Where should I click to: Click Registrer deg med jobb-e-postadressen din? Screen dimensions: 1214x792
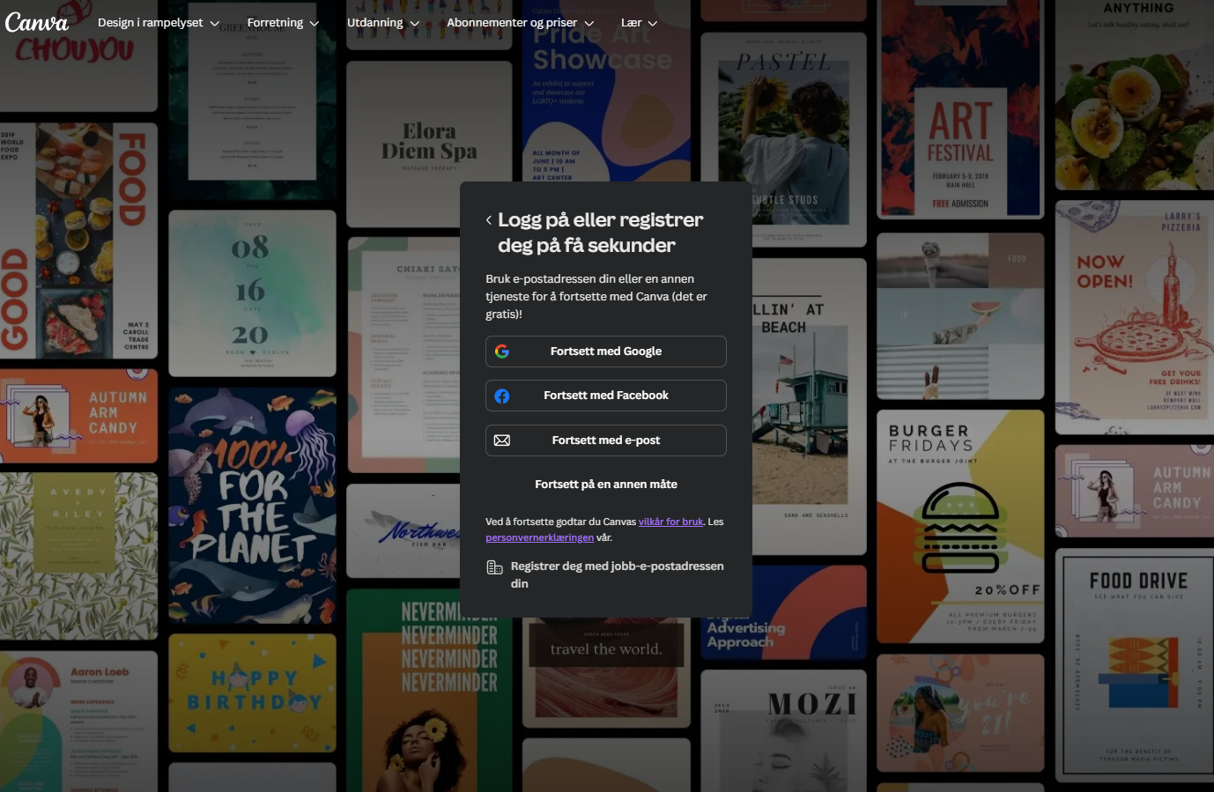(606, 575)
